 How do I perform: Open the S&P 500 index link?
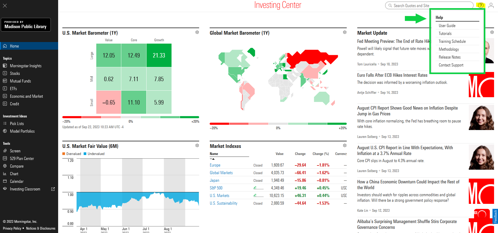pyautogui.click(x=216, y=188)
